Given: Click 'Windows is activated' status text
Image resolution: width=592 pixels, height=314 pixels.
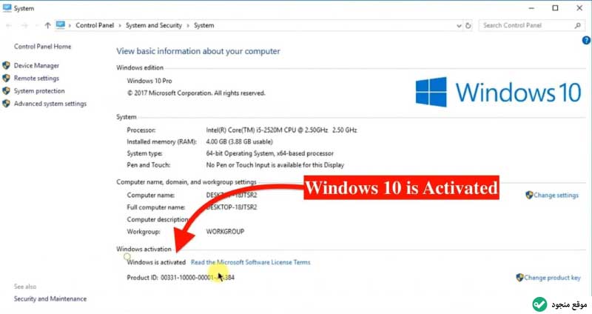Looking at the screenshot, I should pyautogui.click(x=156, y=262).
